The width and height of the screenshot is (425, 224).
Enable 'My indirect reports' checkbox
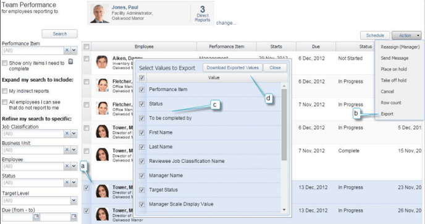coord(4,91)
